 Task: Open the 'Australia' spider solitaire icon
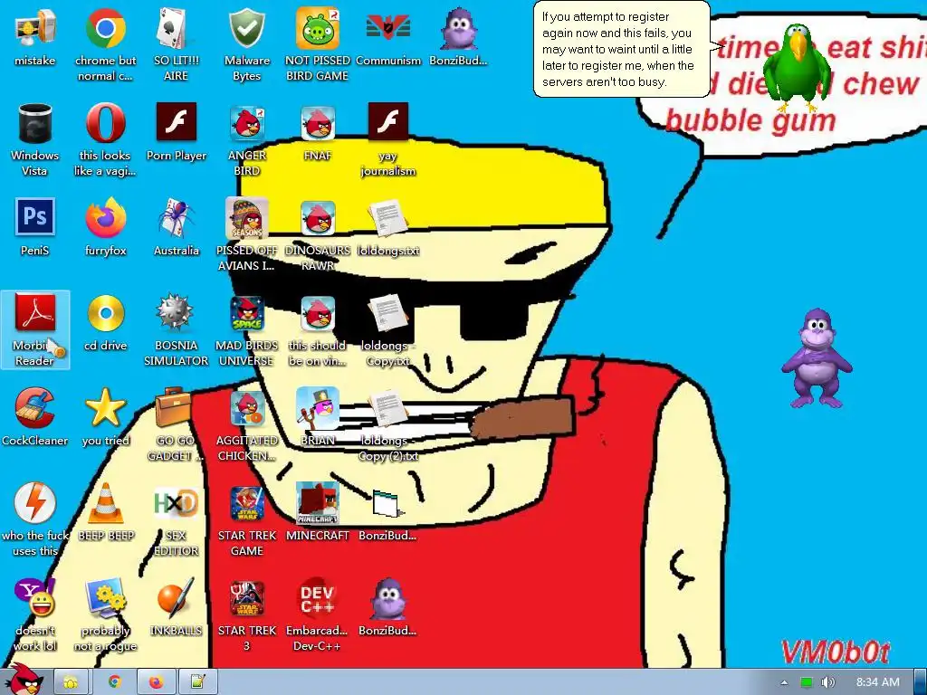(177, 227)
